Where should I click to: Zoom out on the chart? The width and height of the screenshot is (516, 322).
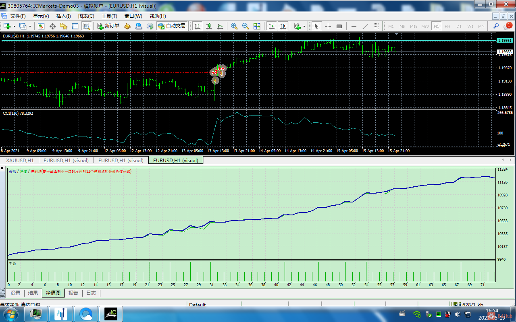pos(246,26)
